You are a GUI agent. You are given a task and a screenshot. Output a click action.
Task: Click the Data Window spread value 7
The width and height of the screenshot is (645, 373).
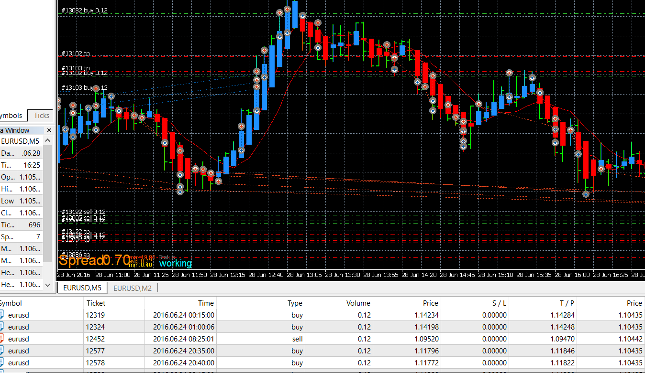tap(38, 237)
